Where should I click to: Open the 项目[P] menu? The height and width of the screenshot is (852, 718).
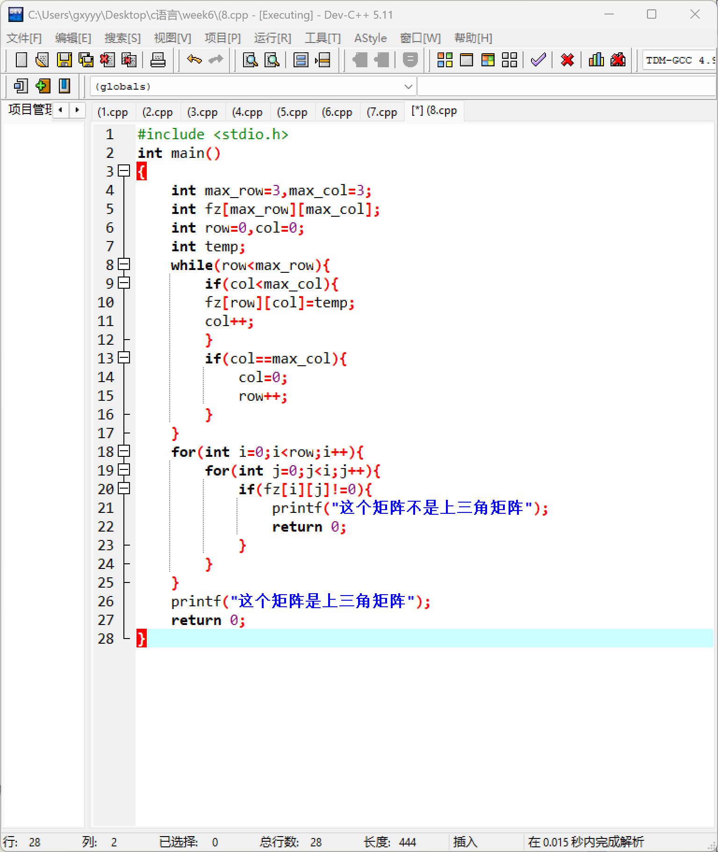[x=223, y=38]
